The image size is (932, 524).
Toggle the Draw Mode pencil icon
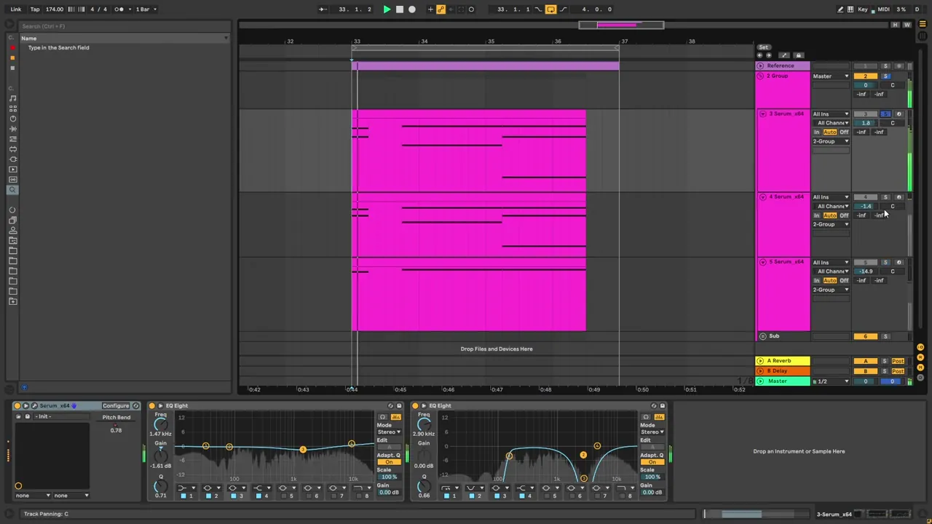pos(840,9)
